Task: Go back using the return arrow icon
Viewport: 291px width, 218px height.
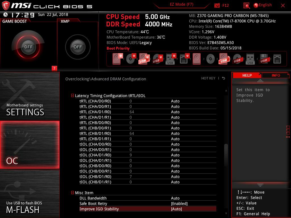Action: point(224,78)
